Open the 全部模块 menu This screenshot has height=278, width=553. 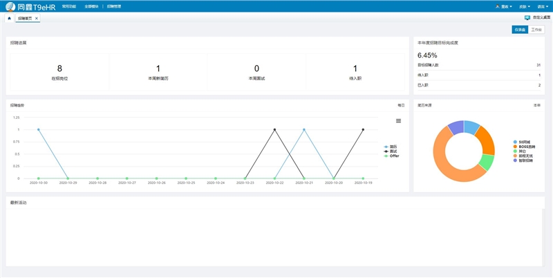91,6
